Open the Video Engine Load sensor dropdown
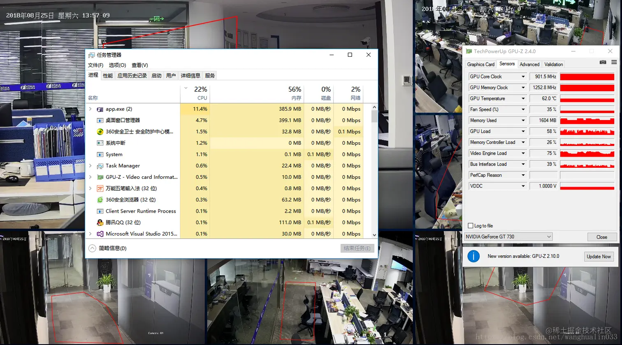The width and height of the screenshot is (622, 345). (x=523, y=153)
